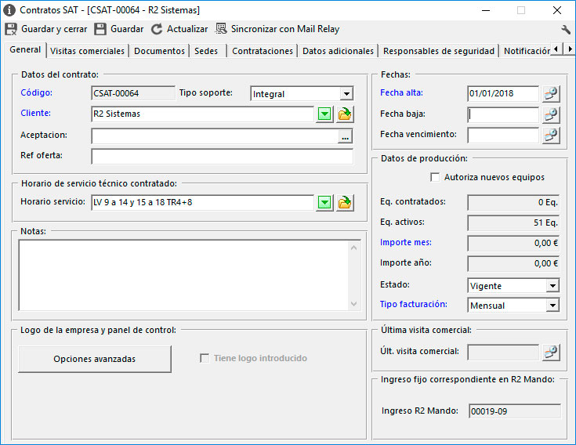Click the Horario servicio text field
This screenshot has height=445, width=576.
(x=203, y=202)
